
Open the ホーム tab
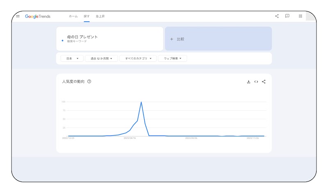click(x=73, y=16)
